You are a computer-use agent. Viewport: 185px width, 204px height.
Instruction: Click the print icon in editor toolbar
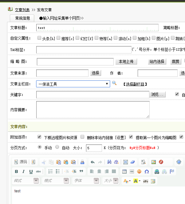point(82,162)
